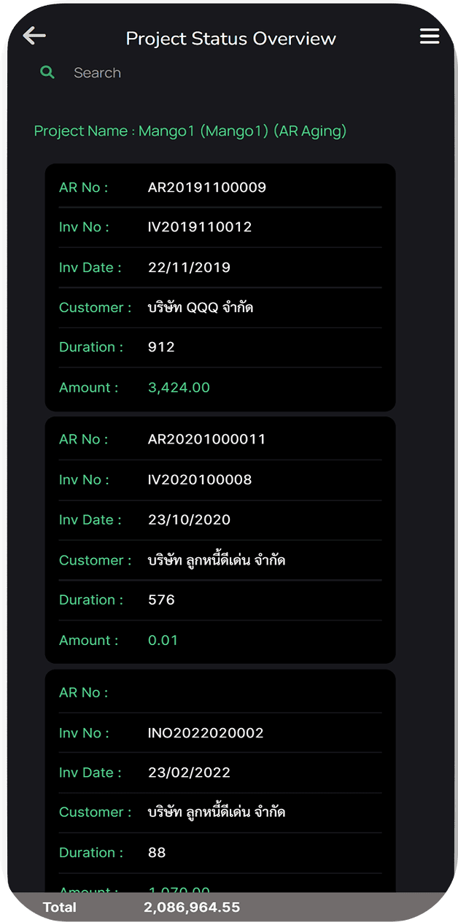The height and width of the screenshot is (922, 458).
Task: Select the Project Name Mango1 heading
Action: (x=190, y=131)
